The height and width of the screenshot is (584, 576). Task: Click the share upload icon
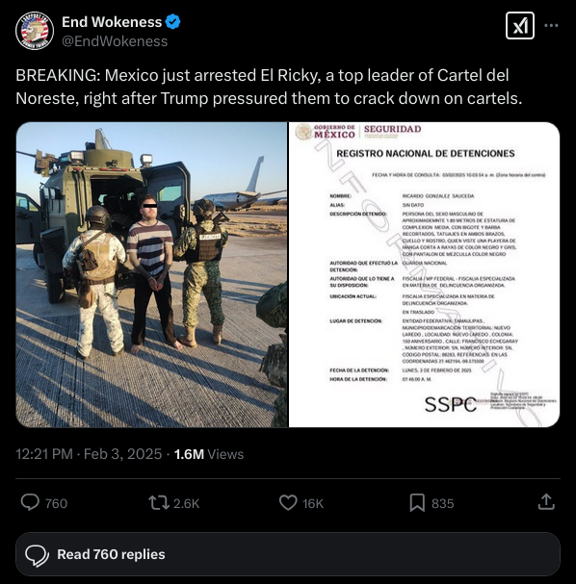pos(546,502)
